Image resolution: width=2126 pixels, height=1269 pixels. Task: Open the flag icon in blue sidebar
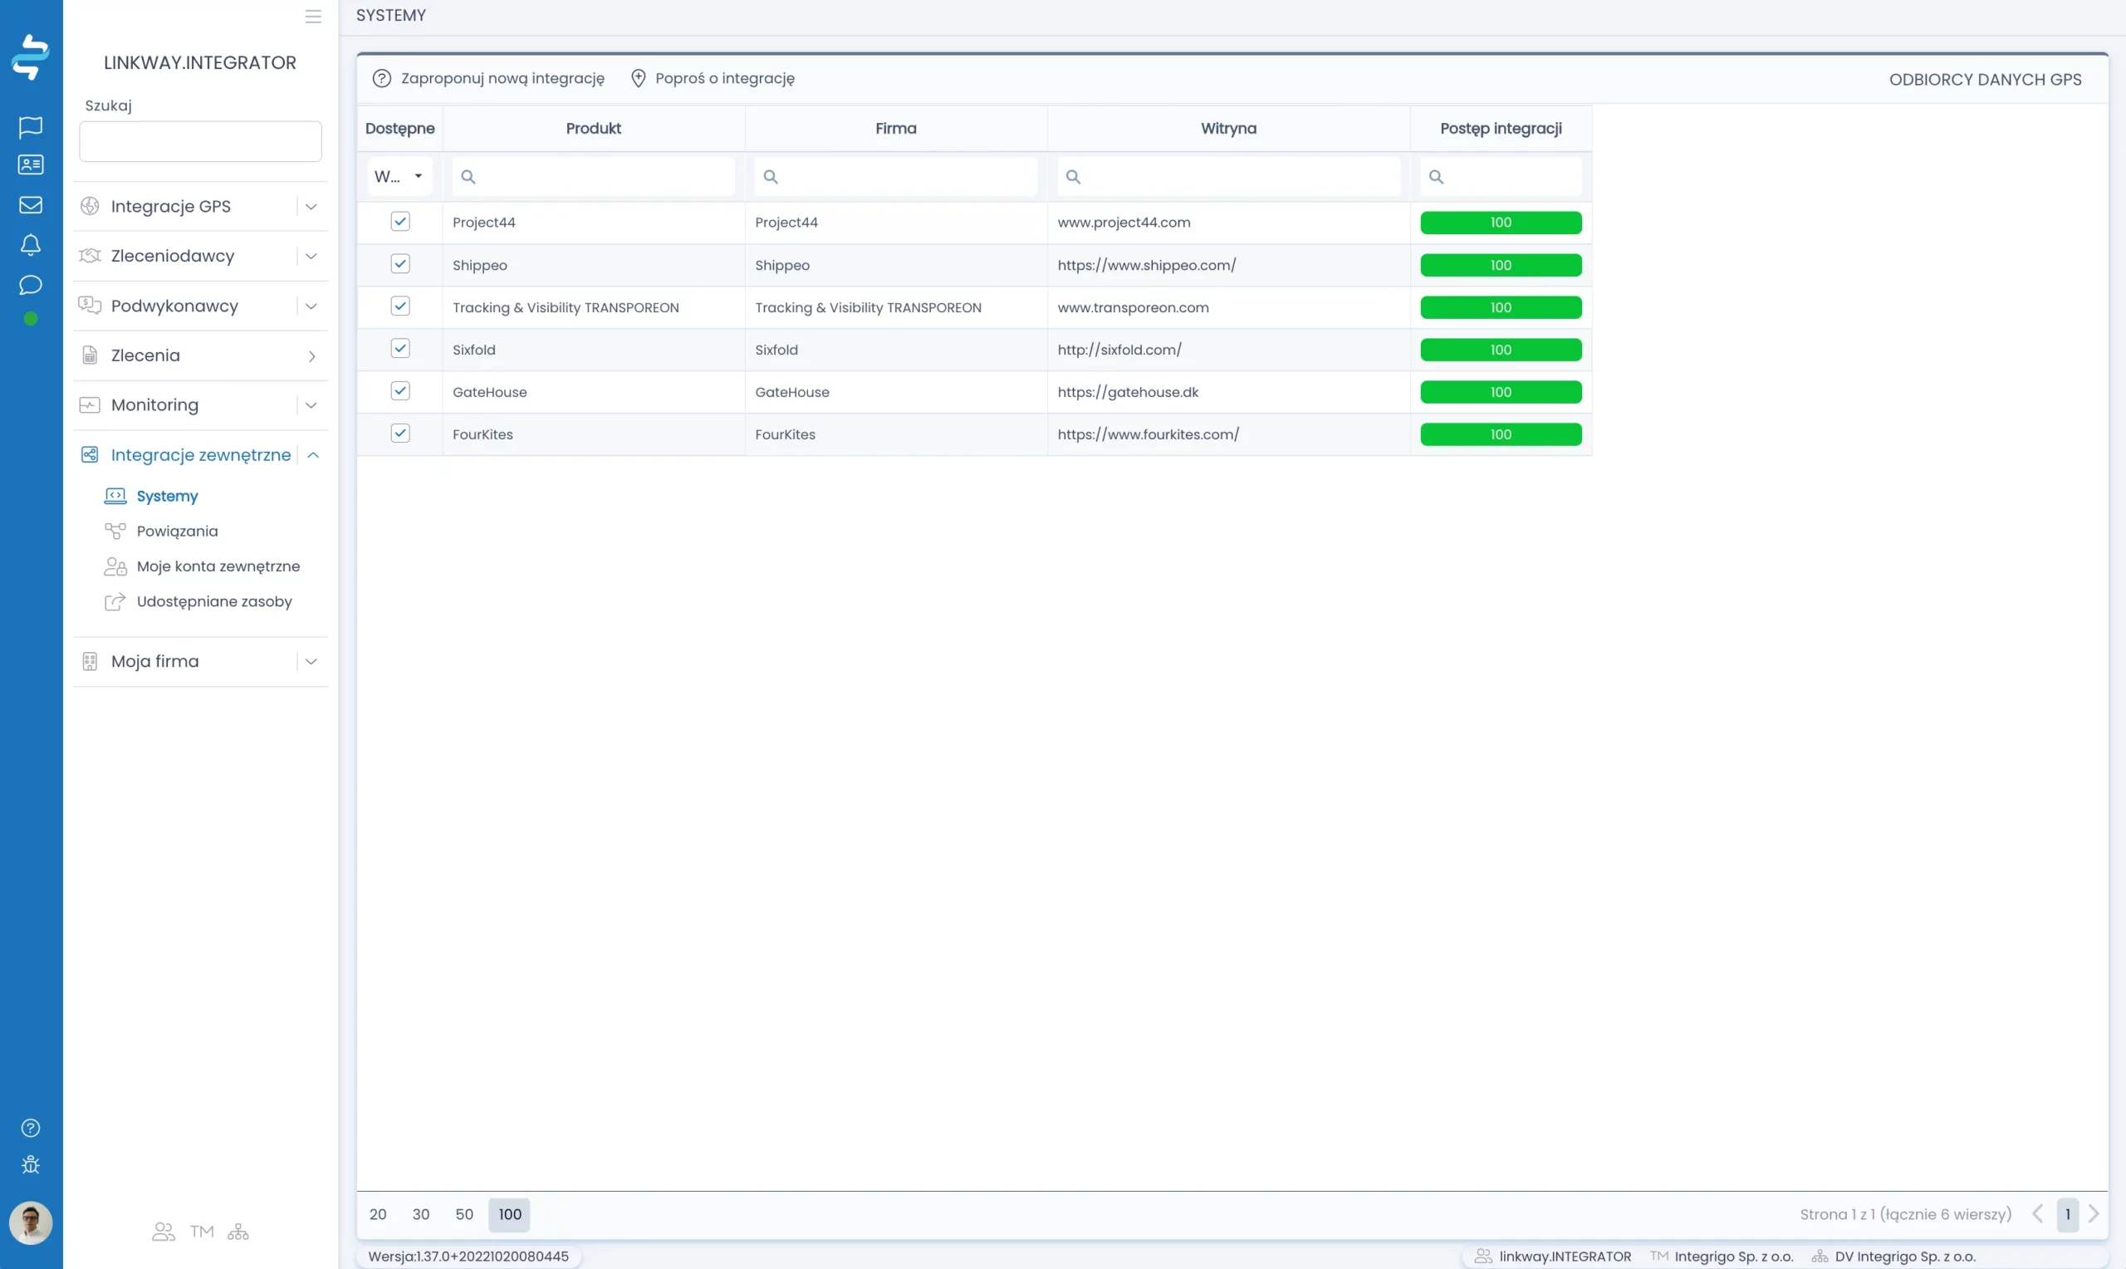click(31, 126)
